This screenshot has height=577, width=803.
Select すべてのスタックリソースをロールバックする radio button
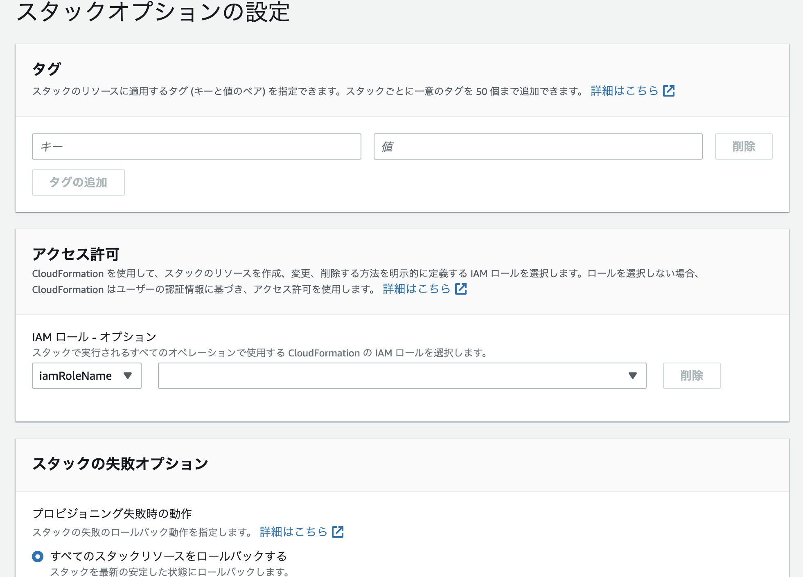(x=38, y=556)
